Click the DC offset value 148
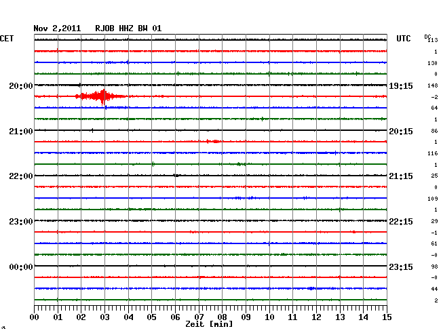This screenshot has height=335, width=441. click(x=433, y=85)
